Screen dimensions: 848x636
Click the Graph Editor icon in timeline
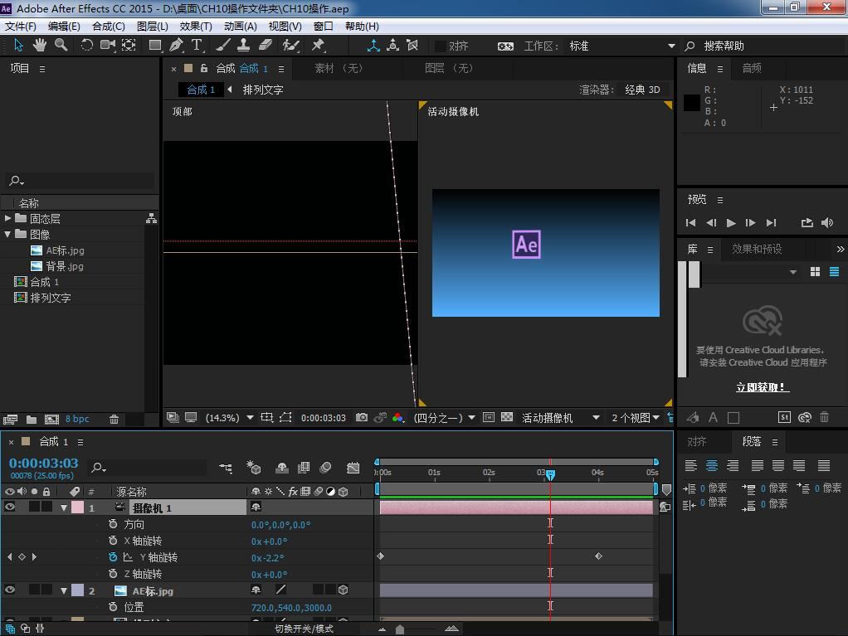click(x=353, y=468)
